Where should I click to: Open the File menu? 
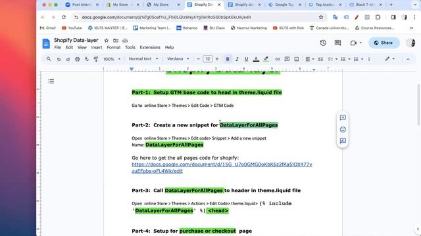click(x=57, y=47)
